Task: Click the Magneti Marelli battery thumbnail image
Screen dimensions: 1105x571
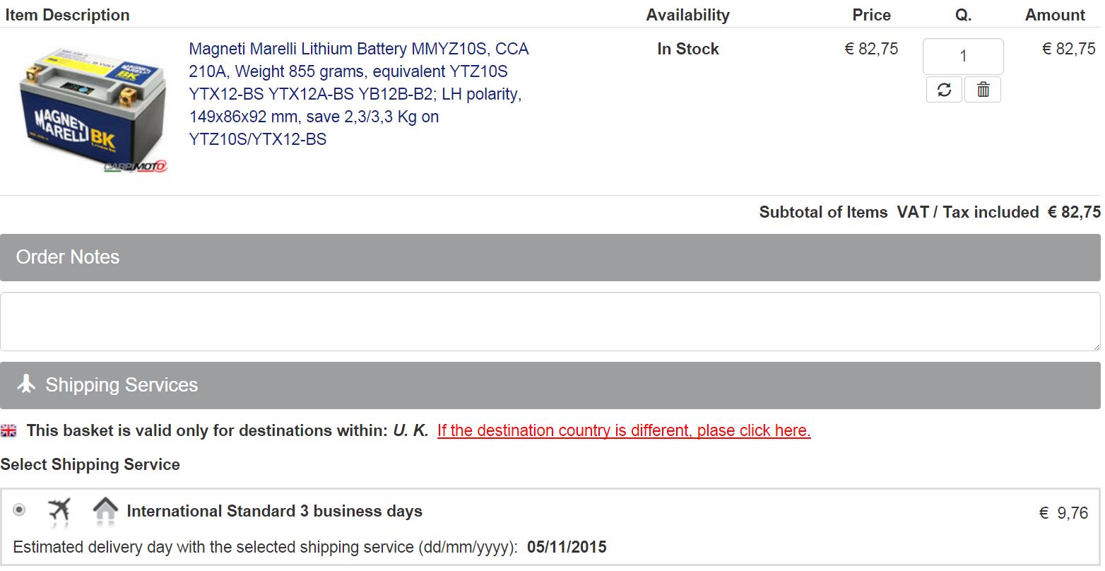Action: tap(93, 110)
